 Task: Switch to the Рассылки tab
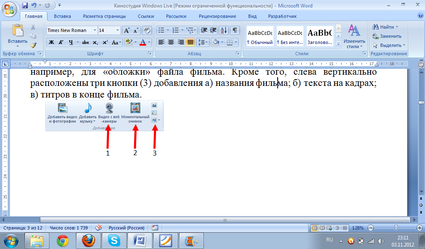176,16
